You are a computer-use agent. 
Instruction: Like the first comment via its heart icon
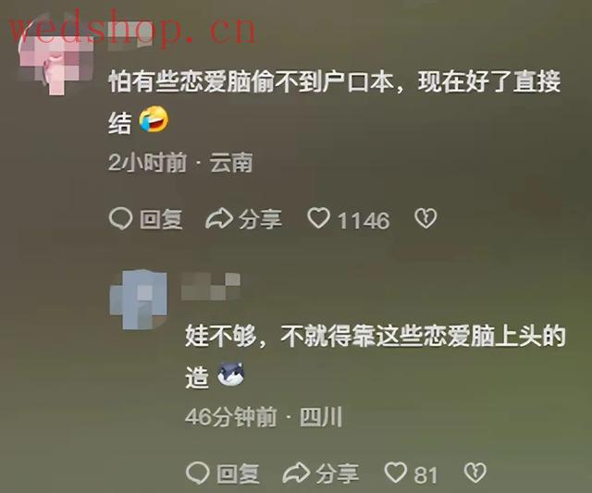point(318,218)
